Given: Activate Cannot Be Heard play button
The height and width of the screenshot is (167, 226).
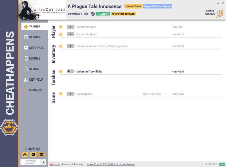Looking at the screenshot, I should (70, 34).
